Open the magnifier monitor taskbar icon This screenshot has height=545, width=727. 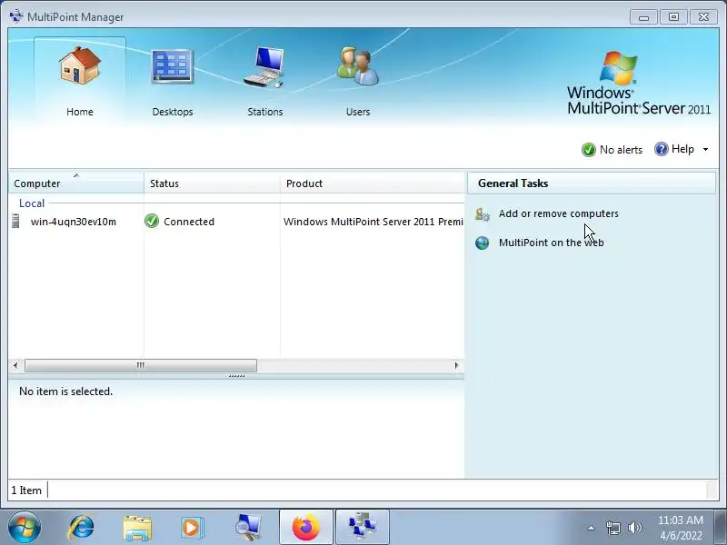[248, 528]
